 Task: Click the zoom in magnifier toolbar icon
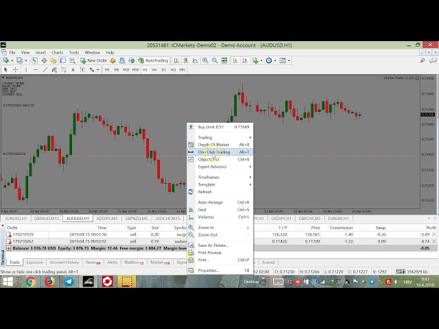[205, 60]
